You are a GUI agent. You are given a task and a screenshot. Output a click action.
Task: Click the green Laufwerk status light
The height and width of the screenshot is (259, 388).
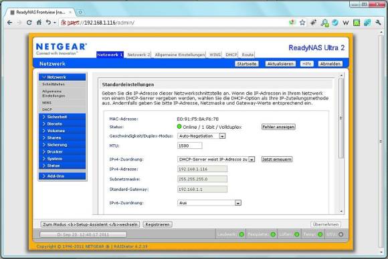point(241,234)
